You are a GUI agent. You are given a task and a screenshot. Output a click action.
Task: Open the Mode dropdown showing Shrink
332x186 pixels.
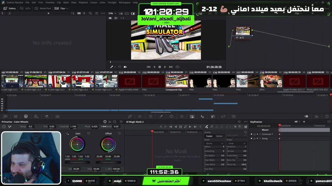coord(214,143)
